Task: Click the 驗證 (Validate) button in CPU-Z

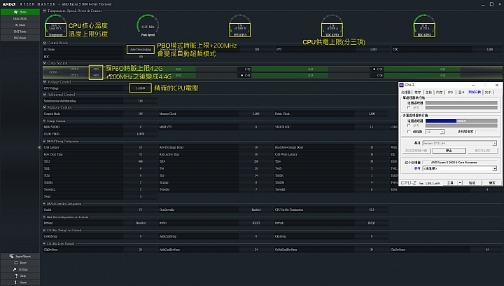Action: point(472,183)
